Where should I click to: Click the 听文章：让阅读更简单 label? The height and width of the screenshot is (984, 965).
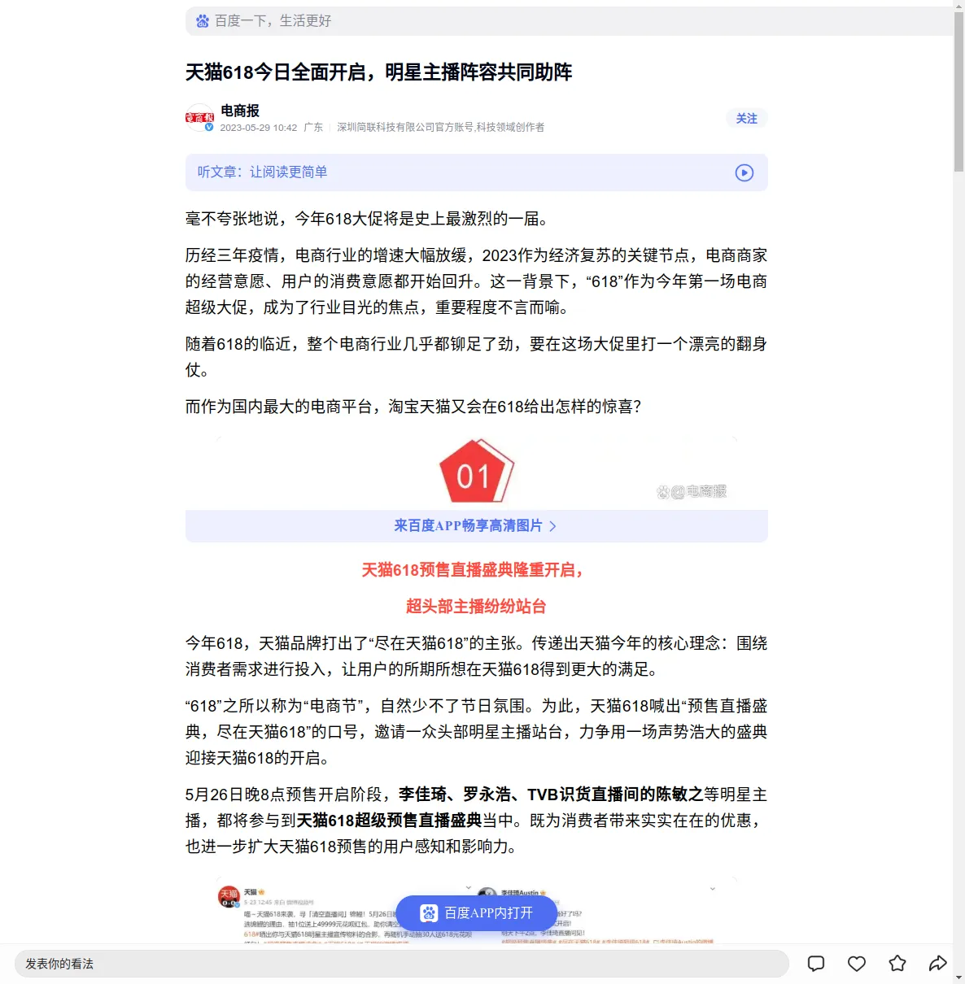[262, 172]
